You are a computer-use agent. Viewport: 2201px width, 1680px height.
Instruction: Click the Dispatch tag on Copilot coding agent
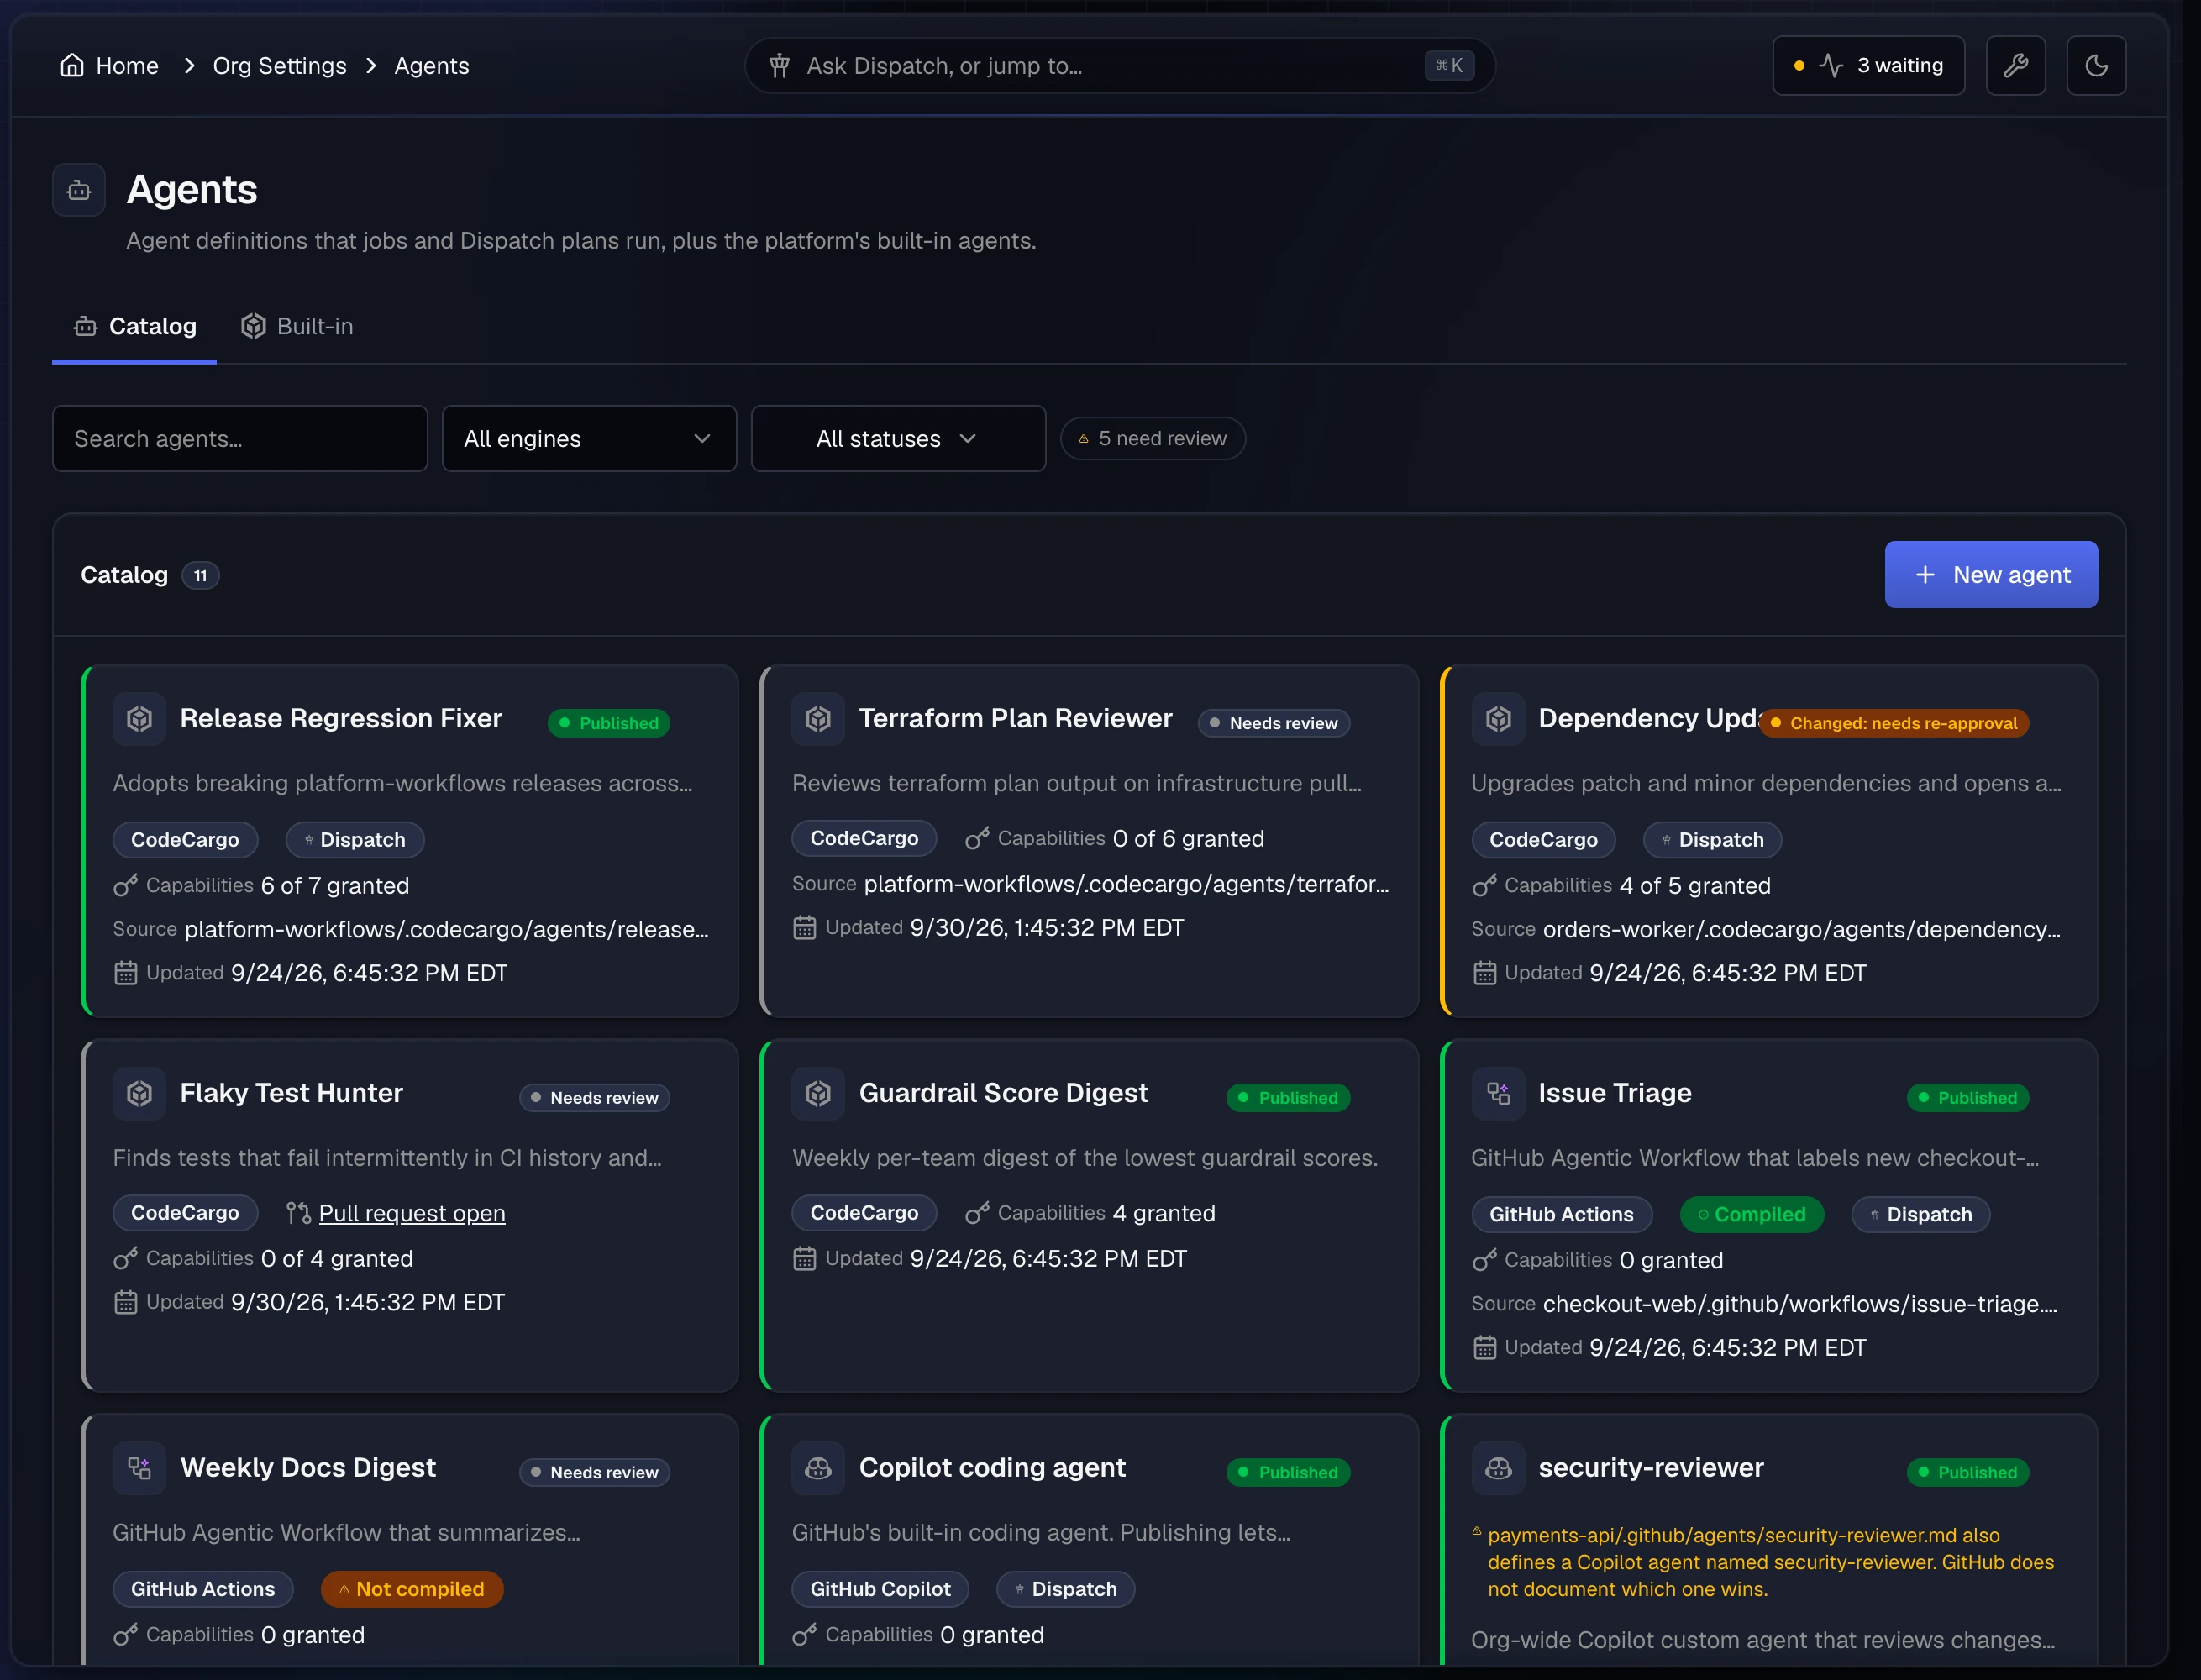(1065, 1589)
